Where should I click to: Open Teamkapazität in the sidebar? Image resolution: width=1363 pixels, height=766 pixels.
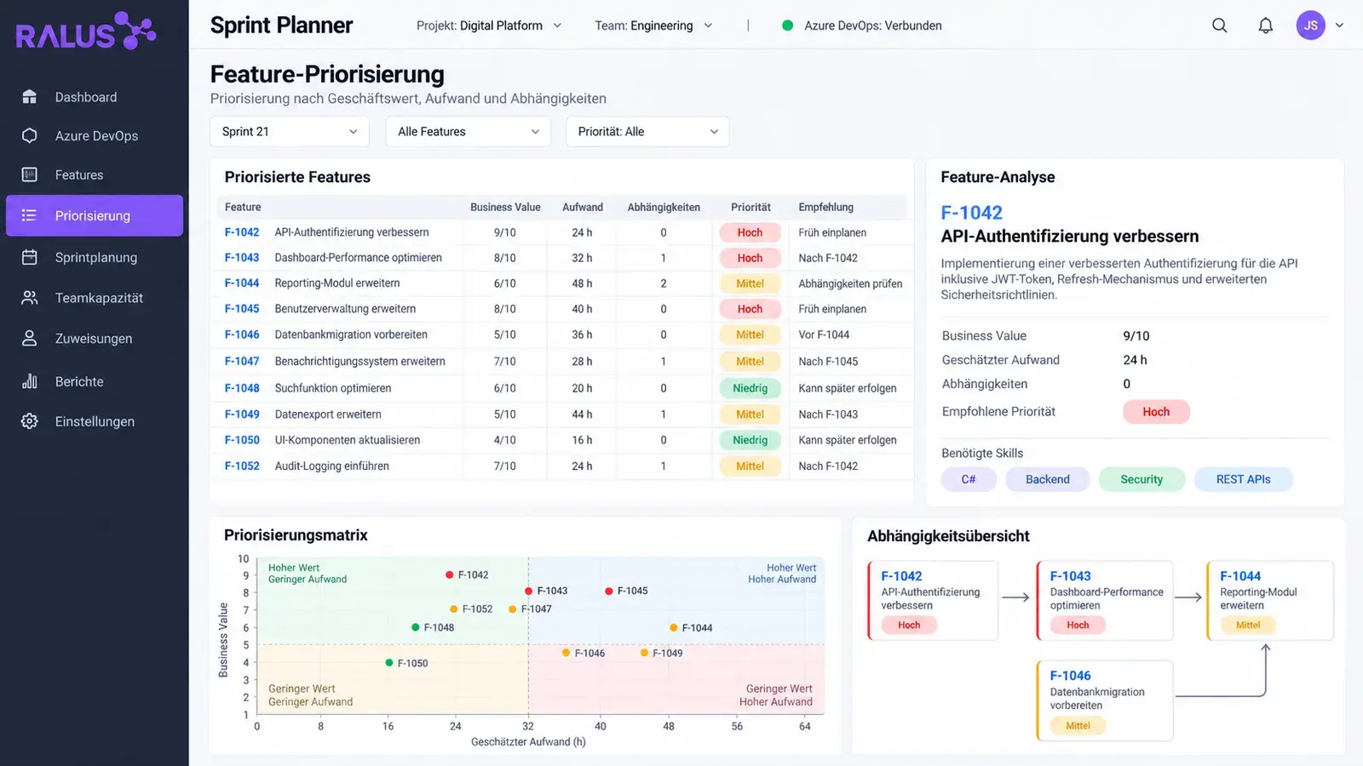95,298
